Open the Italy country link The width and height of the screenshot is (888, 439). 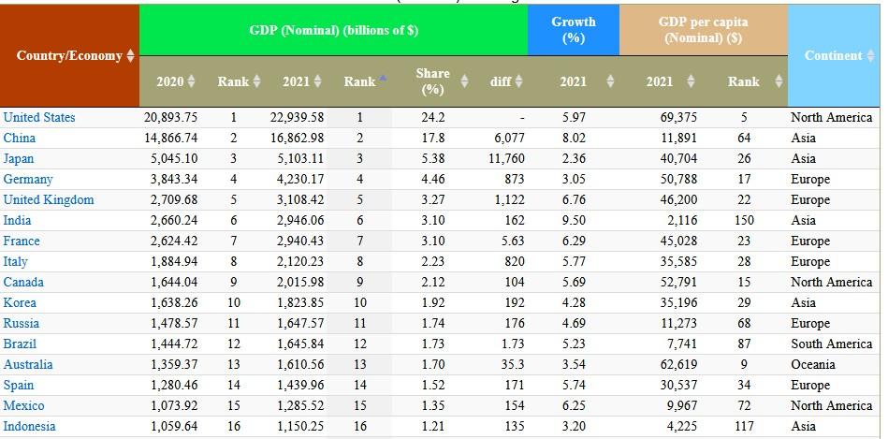(x=15, y=261)
